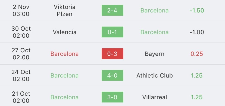
Task: Open the green 0-1 score badge
Action: [x=112, y=32]
